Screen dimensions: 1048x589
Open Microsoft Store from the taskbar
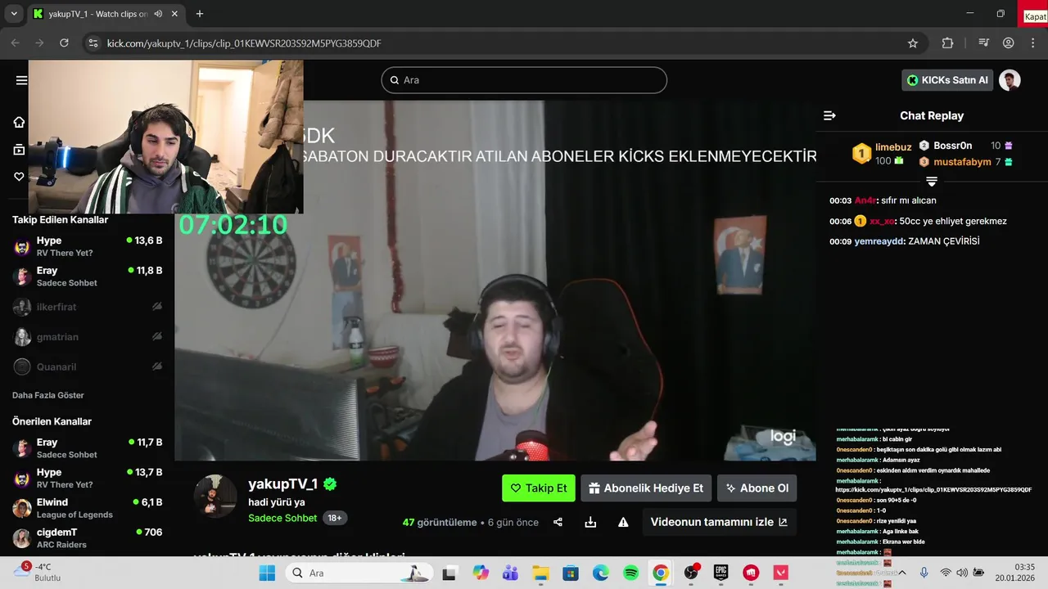tap(571, 573)
